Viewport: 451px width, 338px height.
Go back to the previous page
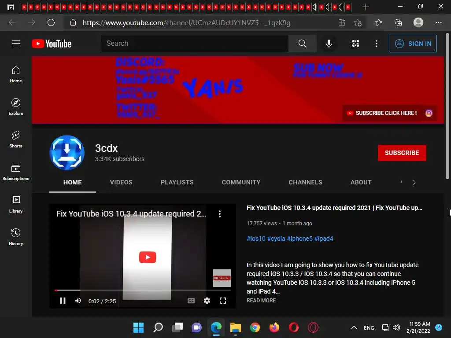(12, 22)
